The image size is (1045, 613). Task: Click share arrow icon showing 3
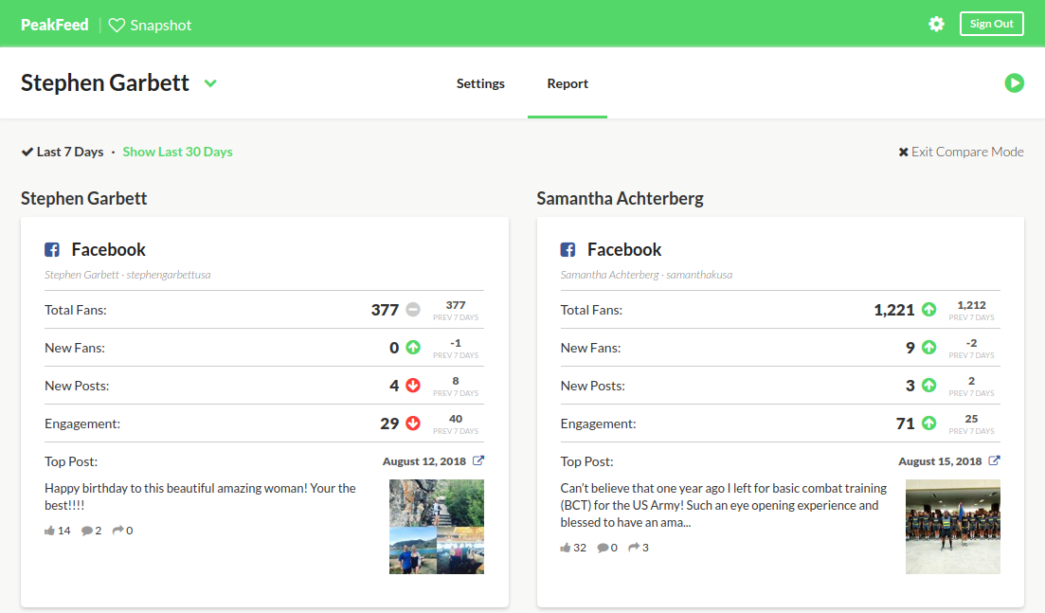click(x=634, y=548)
